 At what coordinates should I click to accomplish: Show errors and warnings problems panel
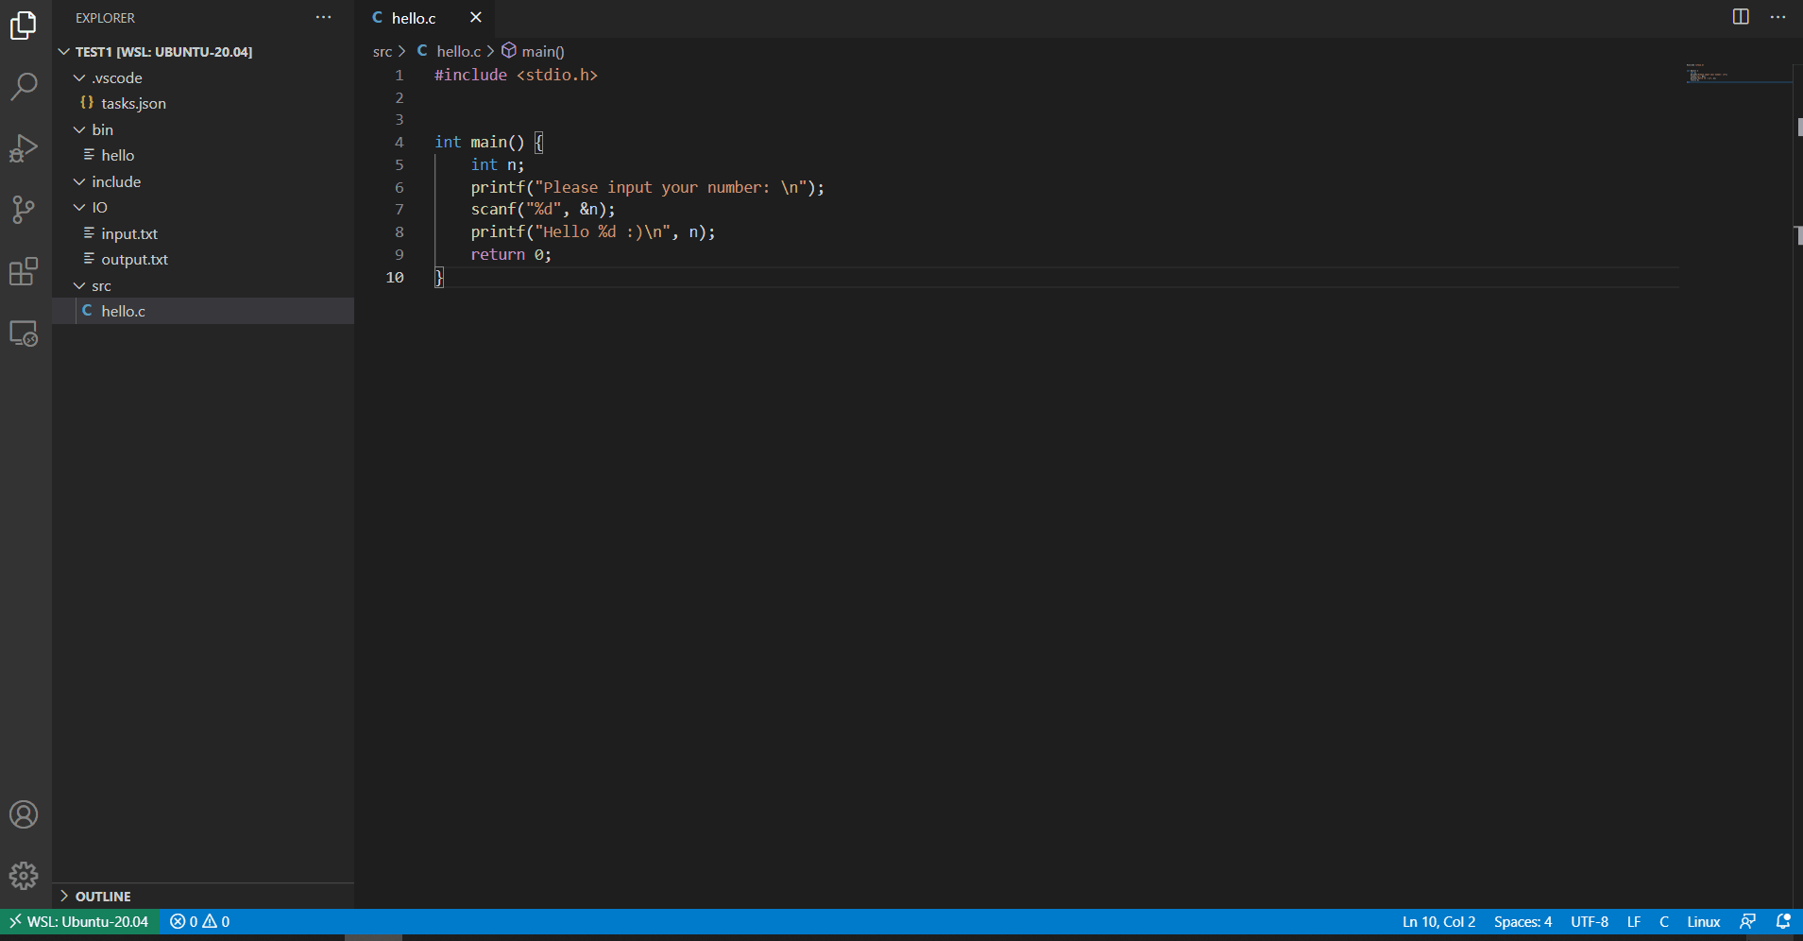click(199, 921)
